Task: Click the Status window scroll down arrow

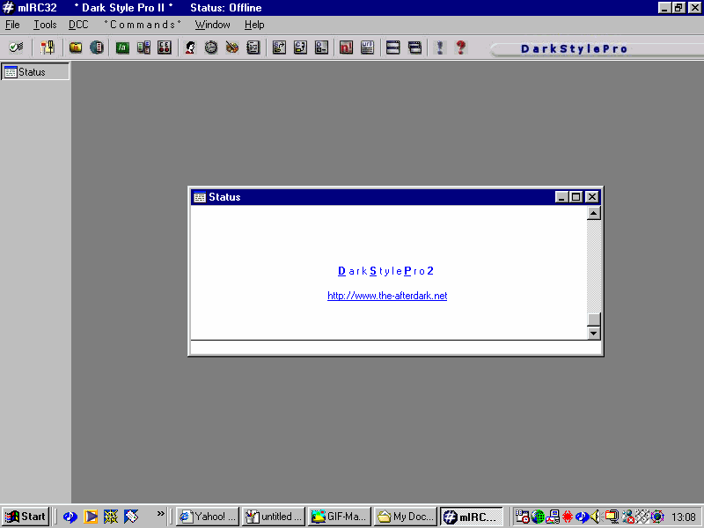Action: pos(593,334)
